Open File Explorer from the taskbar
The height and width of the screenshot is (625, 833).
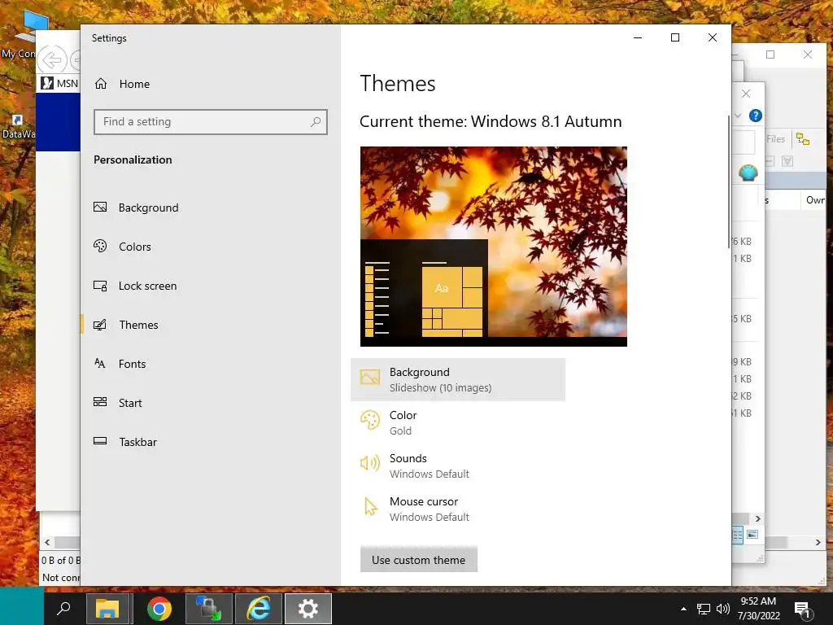[x=108, y=608]
